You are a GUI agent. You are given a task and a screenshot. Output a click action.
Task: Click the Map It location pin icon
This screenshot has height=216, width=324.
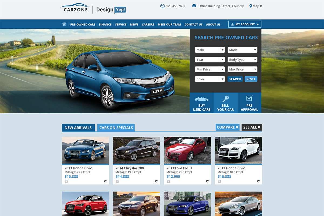tap(251, 6)
